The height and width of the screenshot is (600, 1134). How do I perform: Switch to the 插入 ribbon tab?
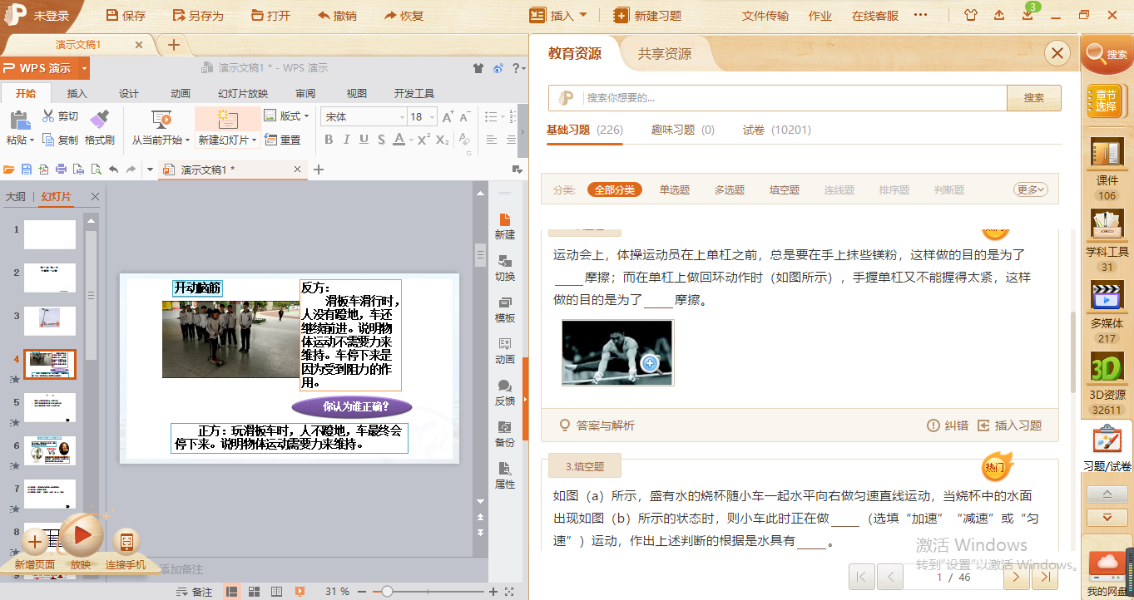77,93
